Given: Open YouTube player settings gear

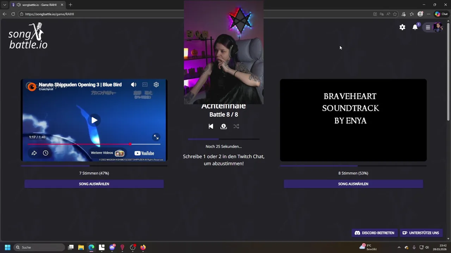Looking at the screenshot, I should coord(156,85).
